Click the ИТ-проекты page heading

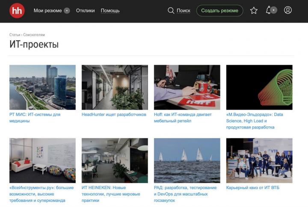(34, 44)
